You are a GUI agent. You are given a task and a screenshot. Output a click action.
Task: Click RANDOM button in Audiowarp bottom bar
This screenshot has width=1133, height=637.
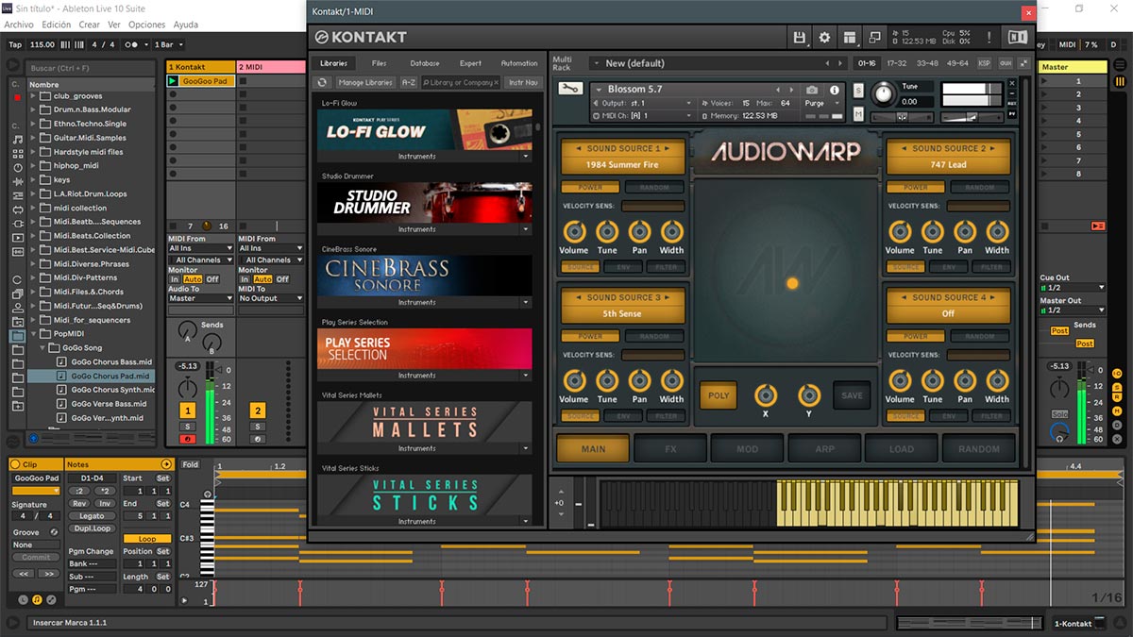point(979,449)
